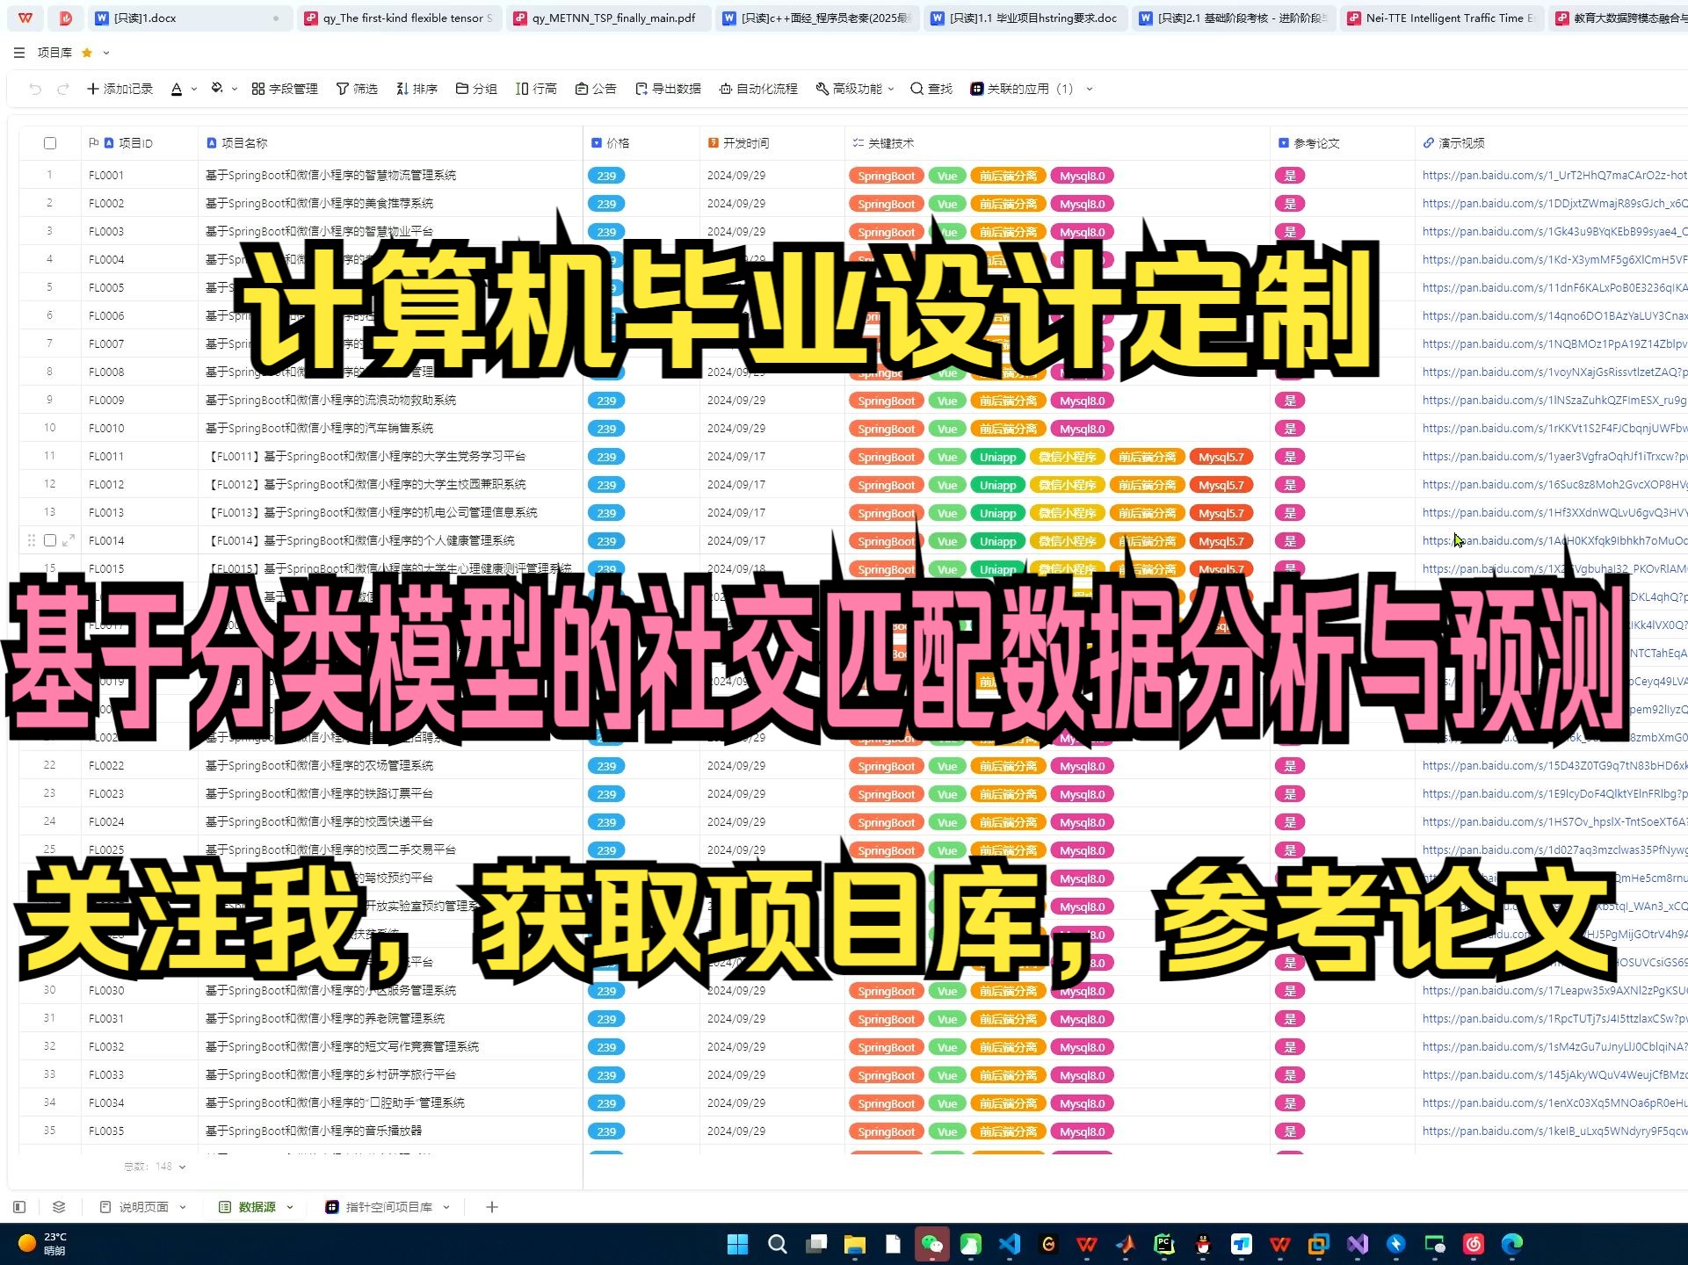Viewport: 1688px width, 1265px height.
Task: Open 关联的应用 (1) linked apps
Action: click(1022, 89)
